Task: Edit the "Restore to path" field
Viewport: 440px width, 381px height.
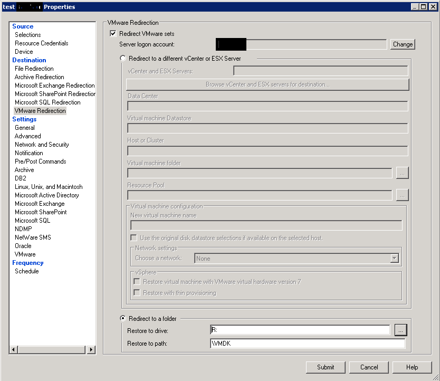Action: click(306, 342)
